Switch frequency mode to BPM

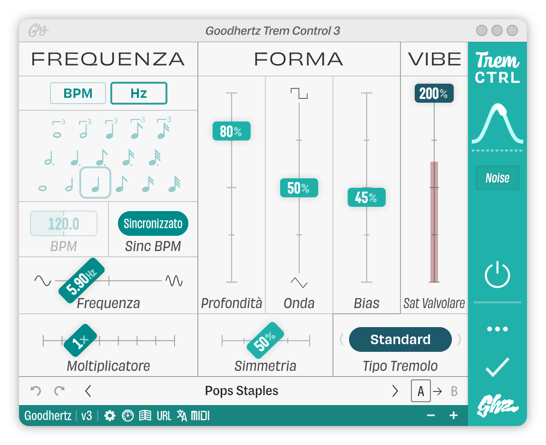(78, 93)
